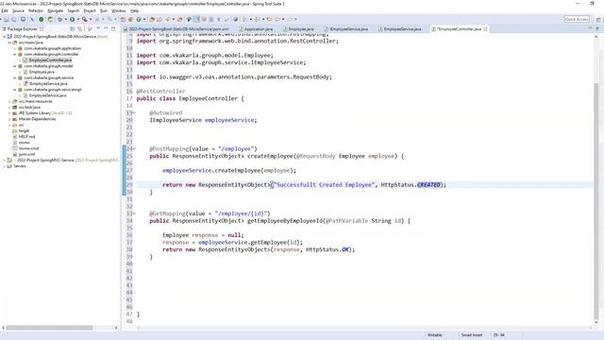Expand Maven Dependencies node
The image size is (604, 340).
[x=9, y=119]
